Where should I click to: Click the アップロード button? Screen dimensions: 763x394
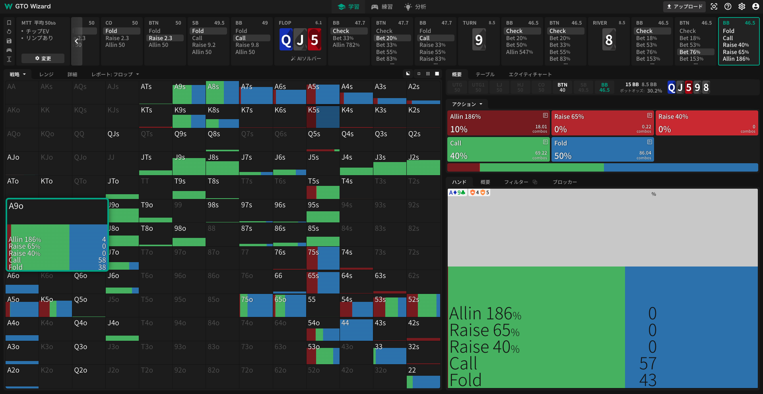[685, 6]
